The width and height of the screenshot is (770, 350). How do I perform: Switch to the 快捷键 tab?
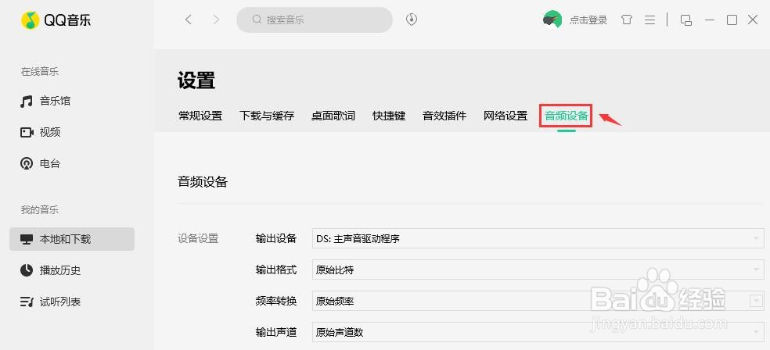(x=389, y=116)
